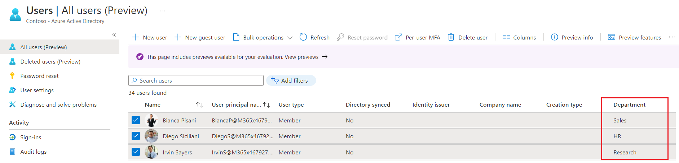Uncheck the Bianca Pisani row checkbox
679x163 pixels.
[x=136, y=120]
